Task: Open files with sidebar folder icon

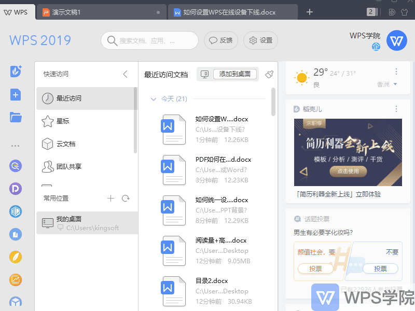Action: [x=16, y=117]
